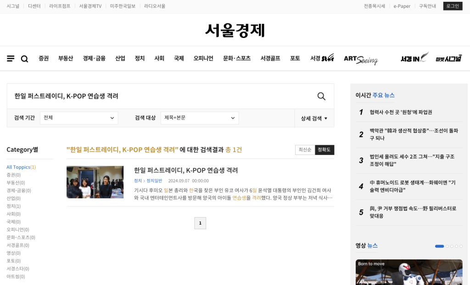Open top news 4 about 휴머노이드 로봇

click(413, 186)
